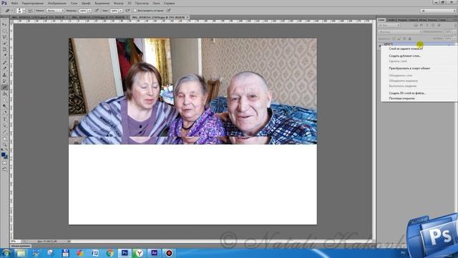Open layer Opacity dropdown in Layers panel
The width and height of the screenshot is (458, 258).
click(454, 32)
